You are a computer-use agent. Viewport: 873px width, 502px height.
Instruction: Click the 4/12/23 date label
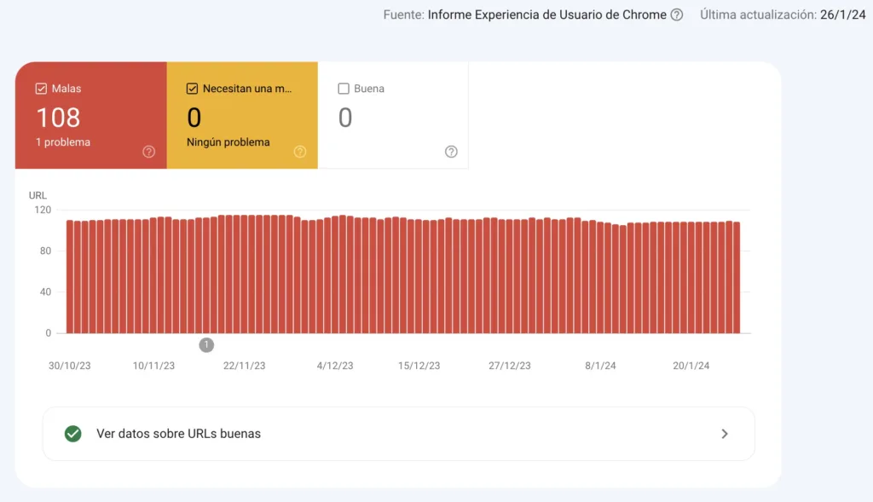pyautogui.click(x=335, y=366)
